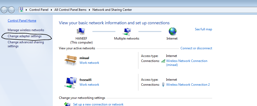Open the recent pages dropdown arrow
The image size is (257, 106).
coord(17,10)
